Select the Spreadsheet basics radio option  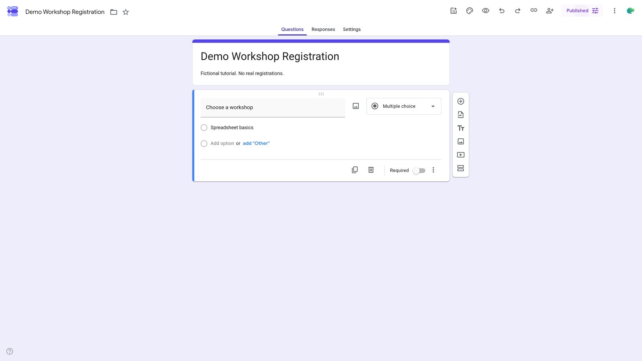point(204,128)
